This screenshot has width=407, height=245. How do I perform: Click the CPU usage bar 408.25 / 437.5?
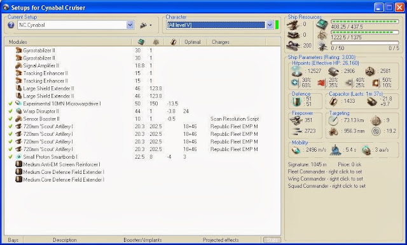click(x=364, y=22)
